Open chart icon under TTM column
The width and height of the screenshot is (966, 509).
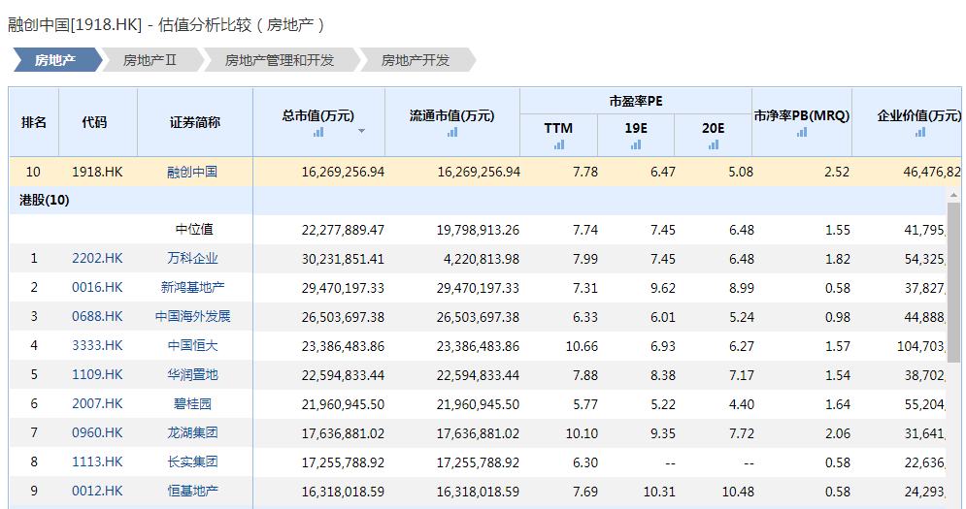tap(559, 144)
